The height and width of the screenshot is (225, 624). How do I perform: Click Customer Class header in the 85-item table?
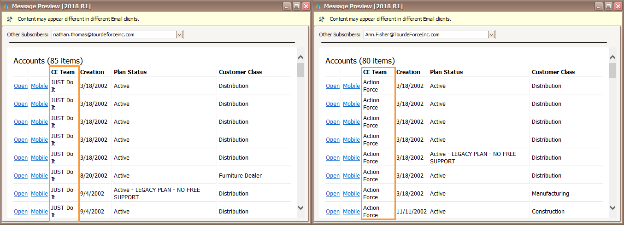coord(240,72)
